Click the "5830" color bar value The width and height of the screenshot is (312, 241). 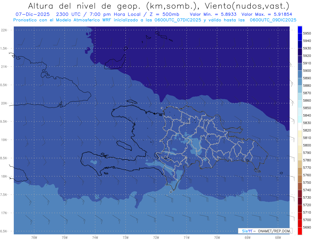[x=307, y=123]
